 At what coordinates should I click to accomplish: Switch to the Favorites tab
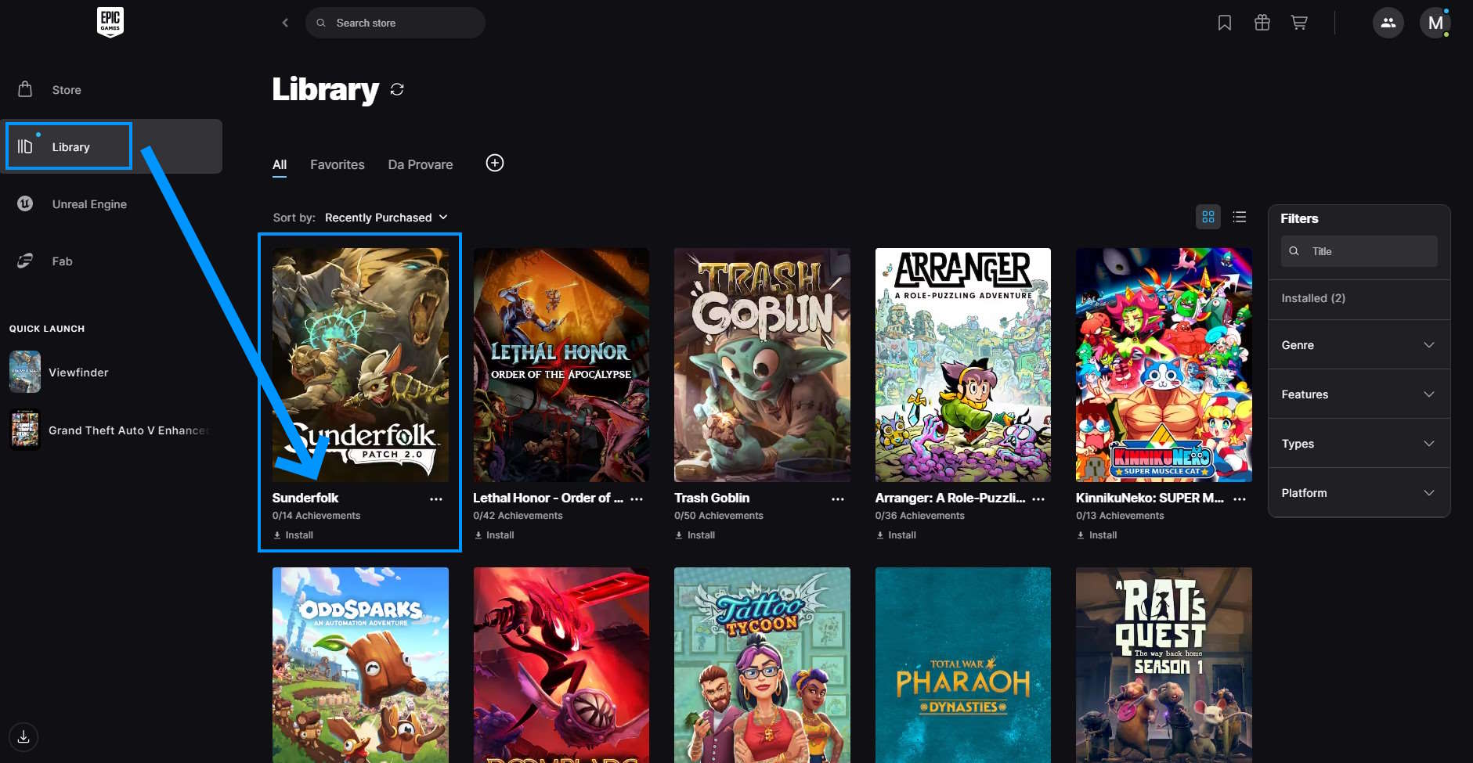338,164
